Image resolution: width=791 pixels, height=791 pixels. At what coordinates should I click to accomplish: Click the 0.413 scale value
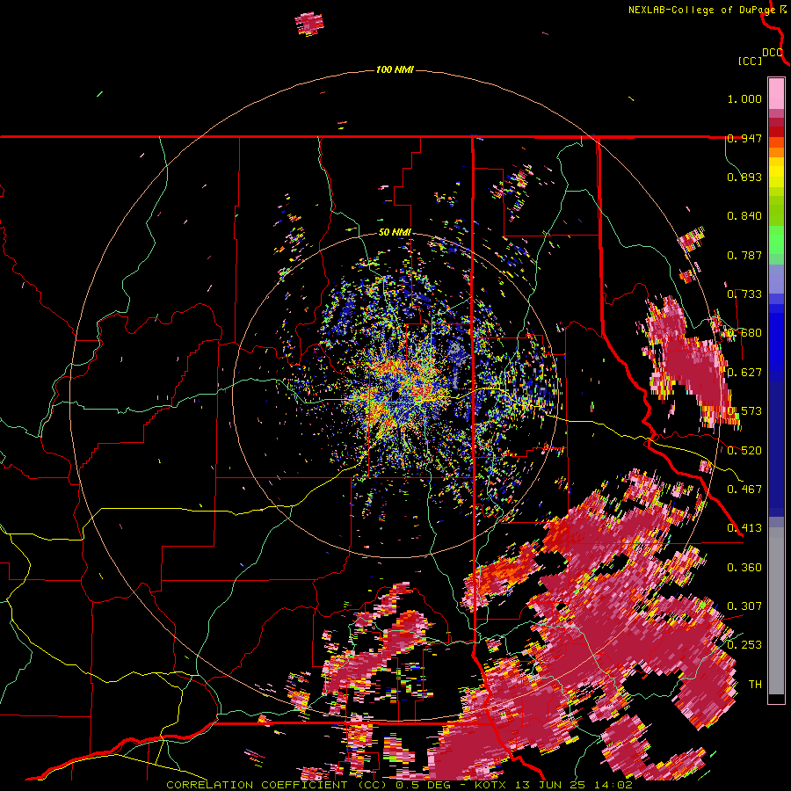tap(744, 528)
